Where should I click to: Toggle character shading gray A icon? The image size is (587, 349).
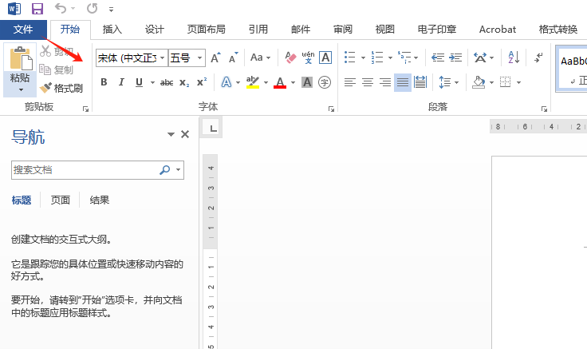(307, 82)
